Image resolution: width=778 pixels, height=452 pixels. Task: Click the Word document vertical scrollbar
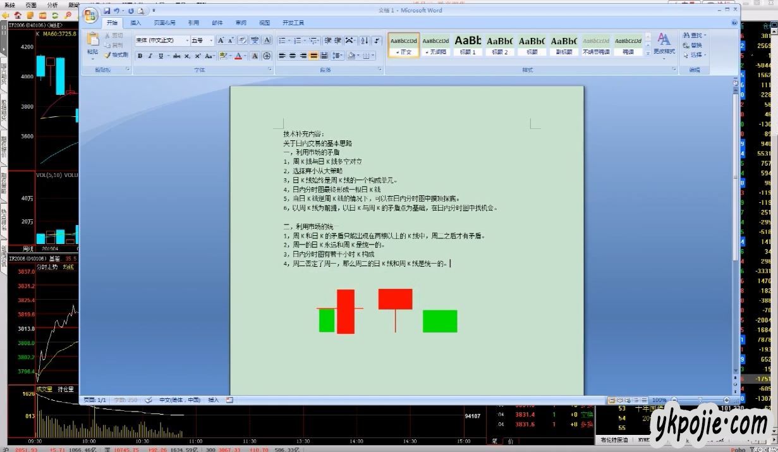coord(736,190)
